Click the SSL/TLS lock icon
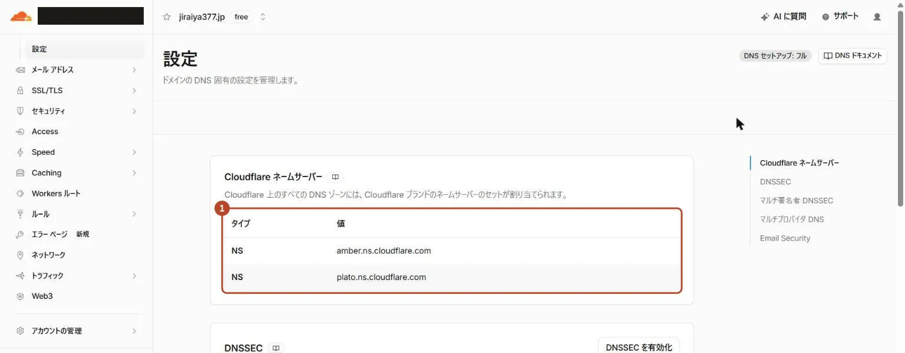This screenshot has height=353, width=905. (21, 91)
